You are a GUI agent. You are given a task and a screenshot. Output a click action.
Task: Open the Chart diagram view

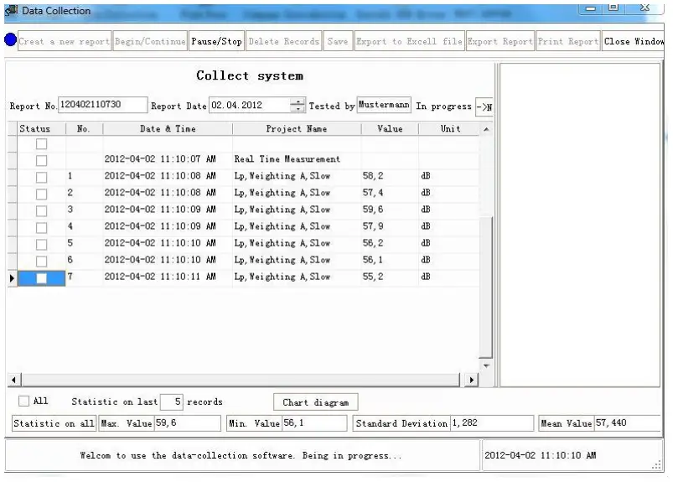(x=315, y=402)
